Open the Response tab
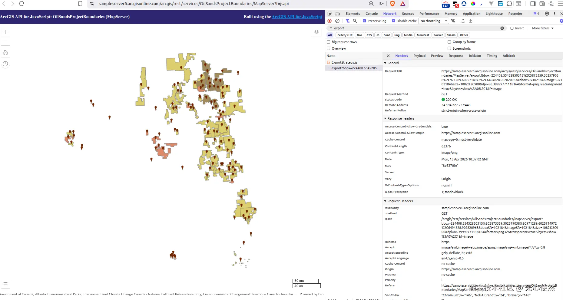The height and width of the screenshot is (300, 563). [x=456, y=56]
